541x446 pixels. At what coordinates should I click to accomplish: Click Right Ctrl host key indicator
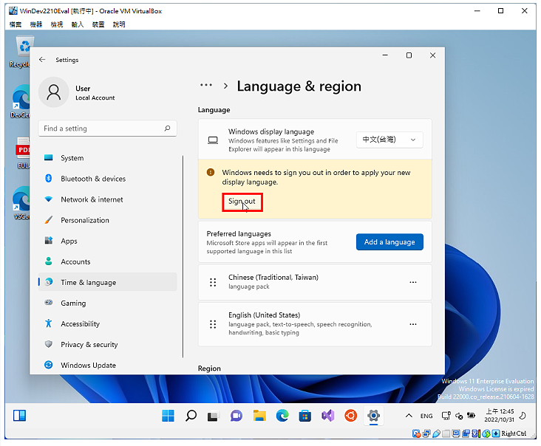(x=514, y=433)
